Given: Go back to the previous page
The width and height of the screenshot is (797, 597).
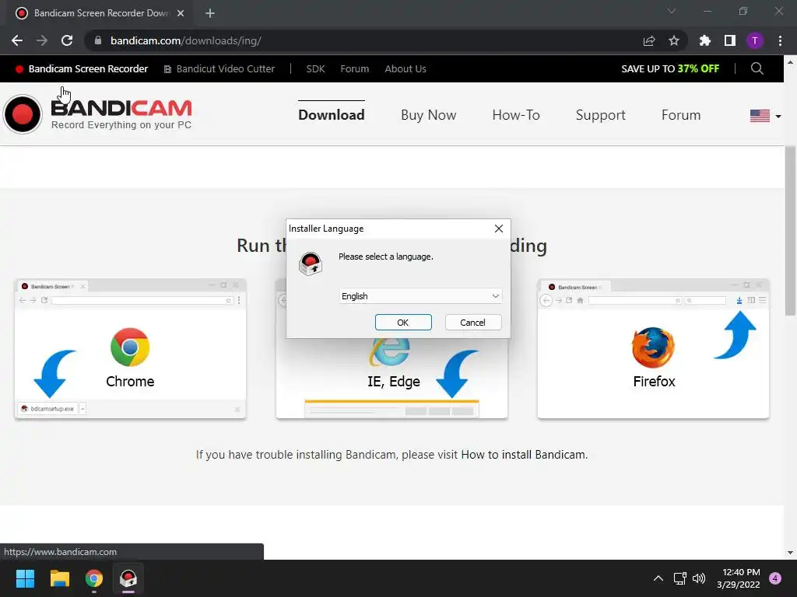Looking at the screenshot, I should 17,40.
